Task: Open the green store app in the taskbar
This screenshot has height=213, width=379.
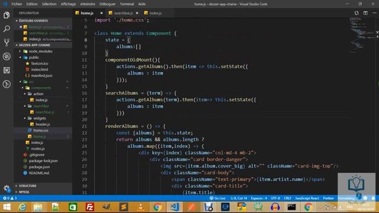Action: click(73, 207)
